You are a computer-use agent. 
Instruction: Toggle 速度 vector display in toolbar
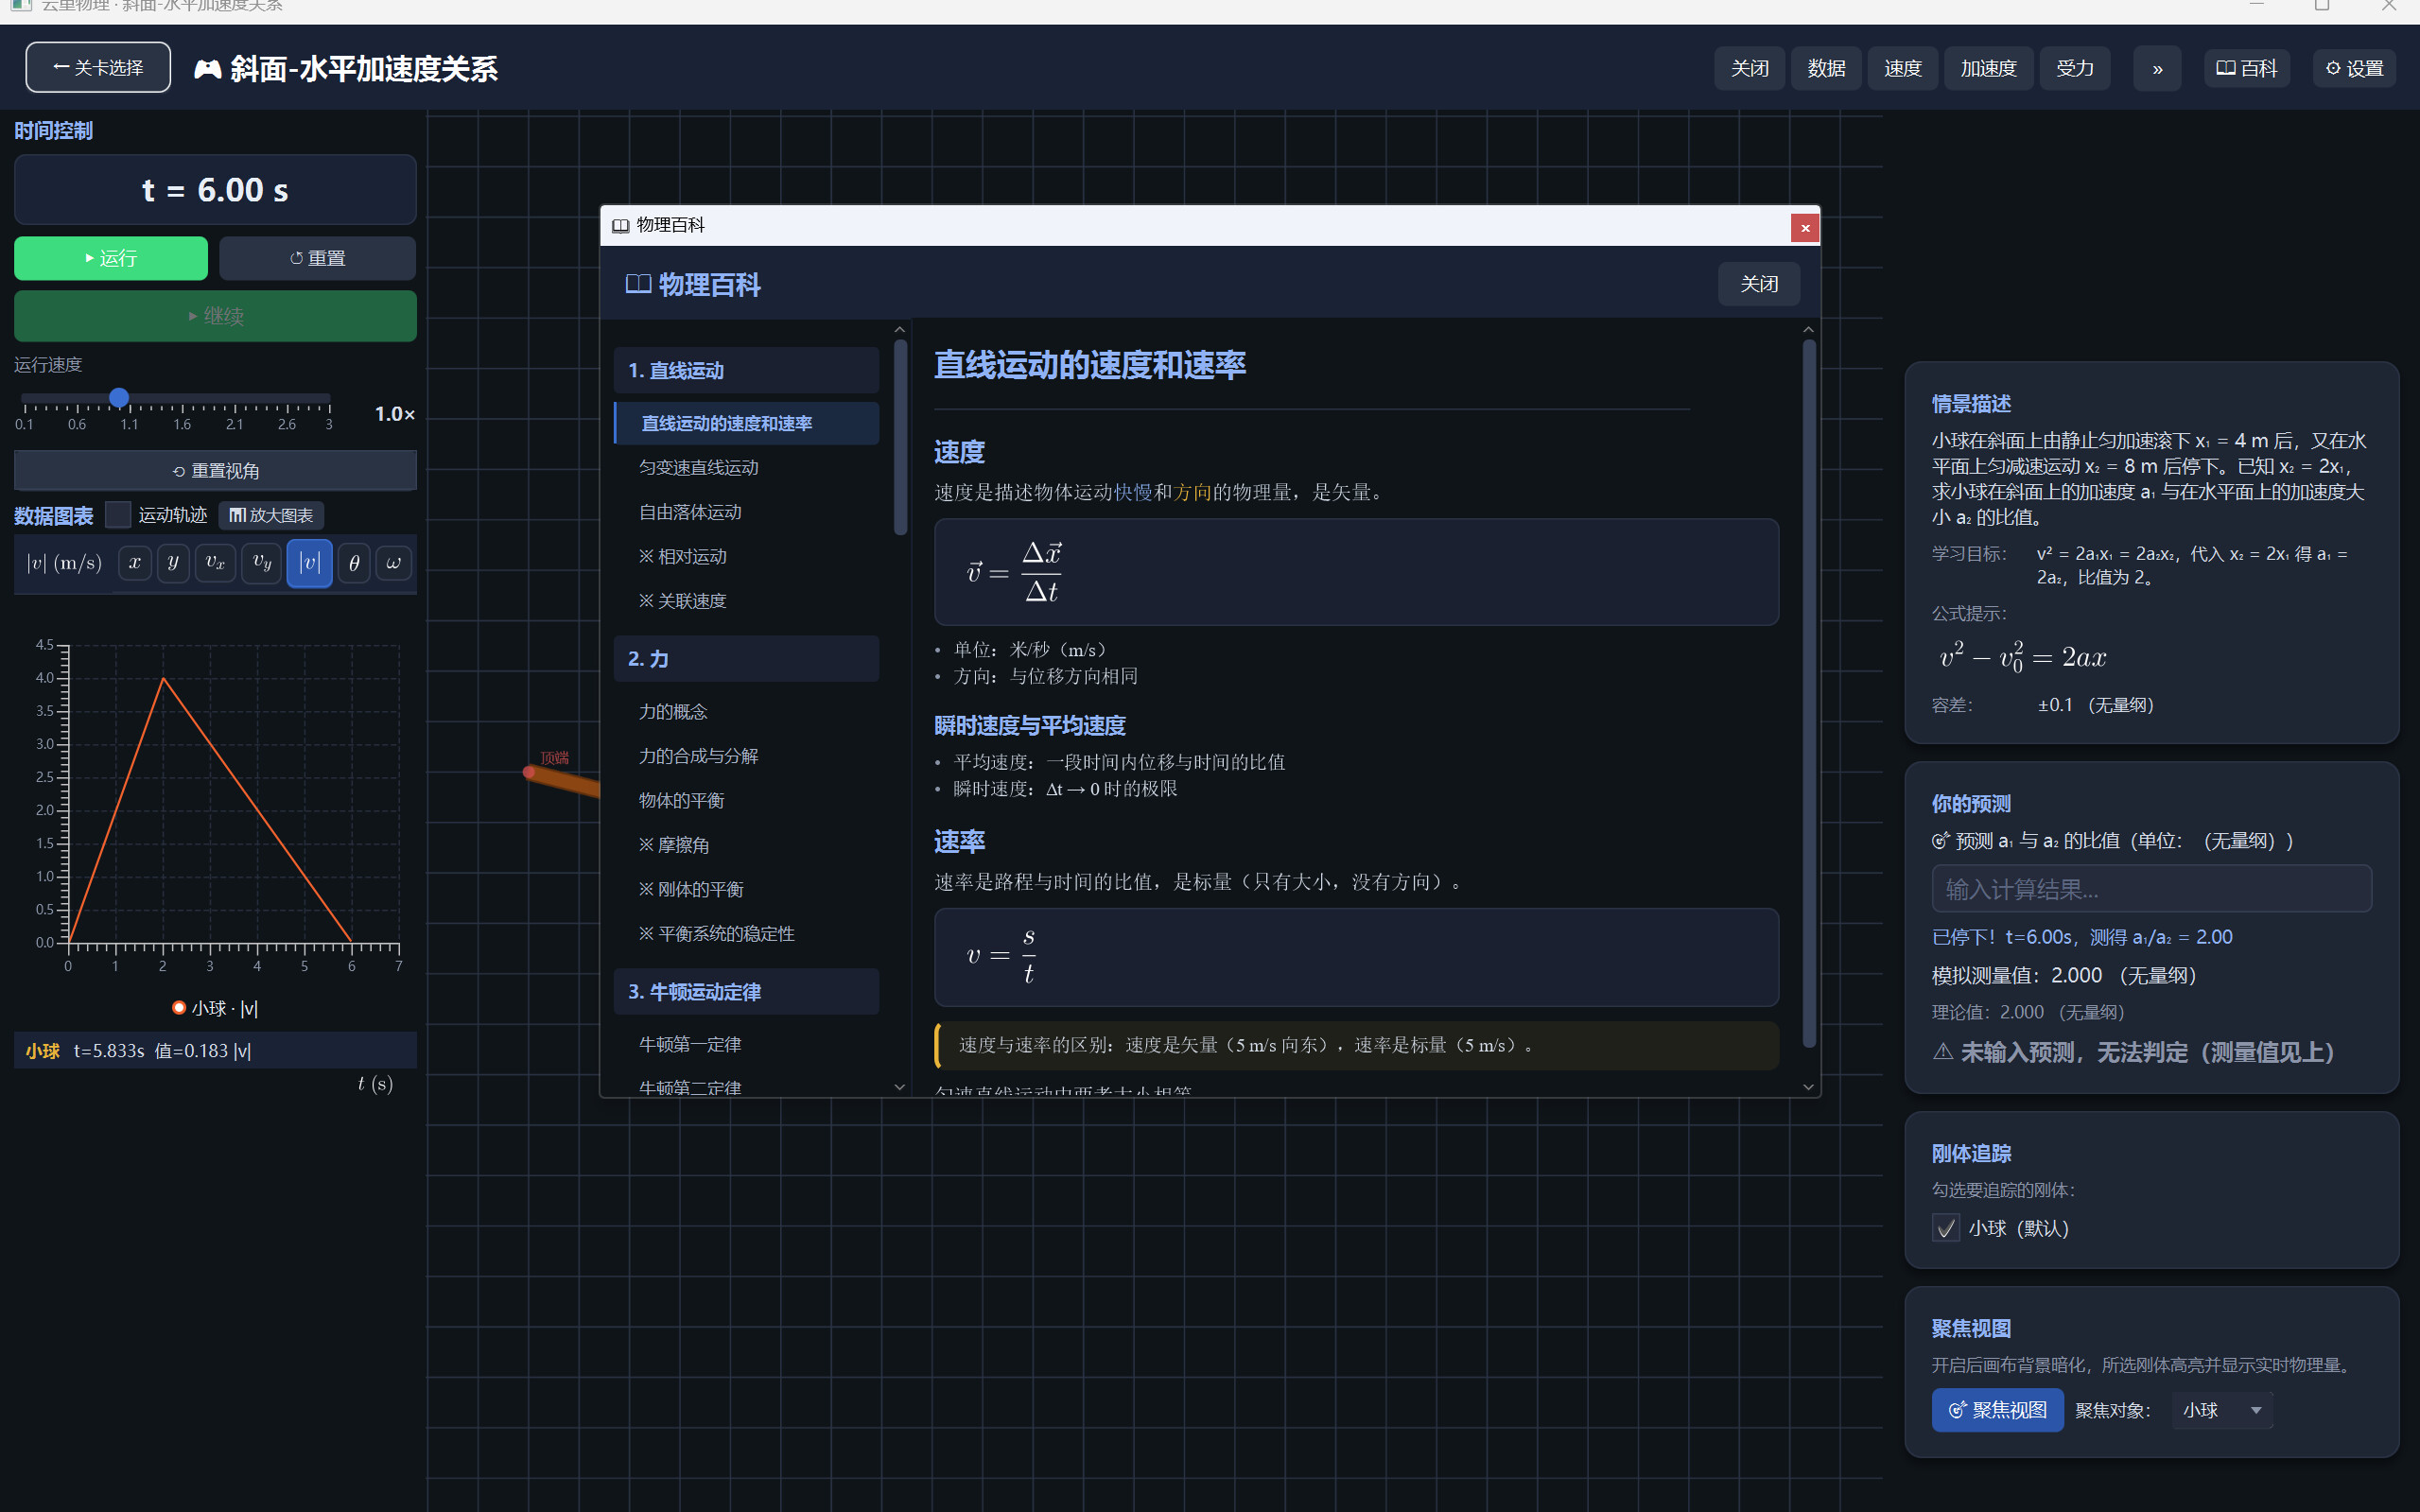[1902, 68]
